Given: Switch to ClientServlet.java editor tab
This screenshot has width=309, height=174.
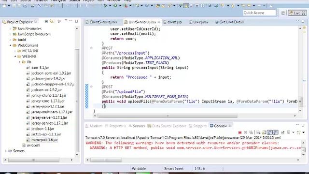Looking at the screenshot, I should click(103, 22).
